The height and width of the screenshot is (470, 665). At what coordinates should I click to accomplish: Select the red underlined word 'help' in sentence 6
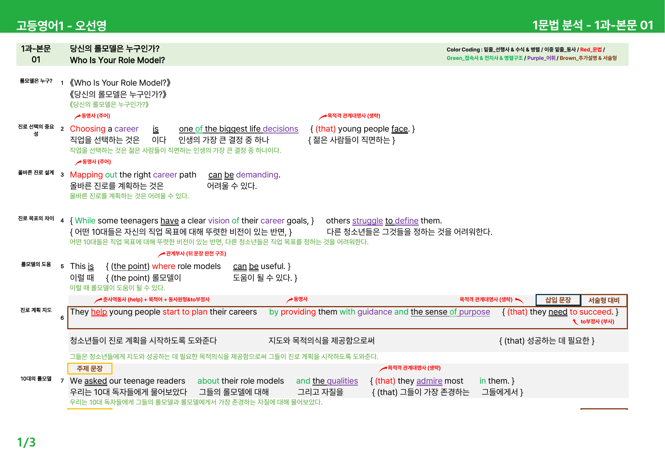pyautogui.click(x=99, y=312)
